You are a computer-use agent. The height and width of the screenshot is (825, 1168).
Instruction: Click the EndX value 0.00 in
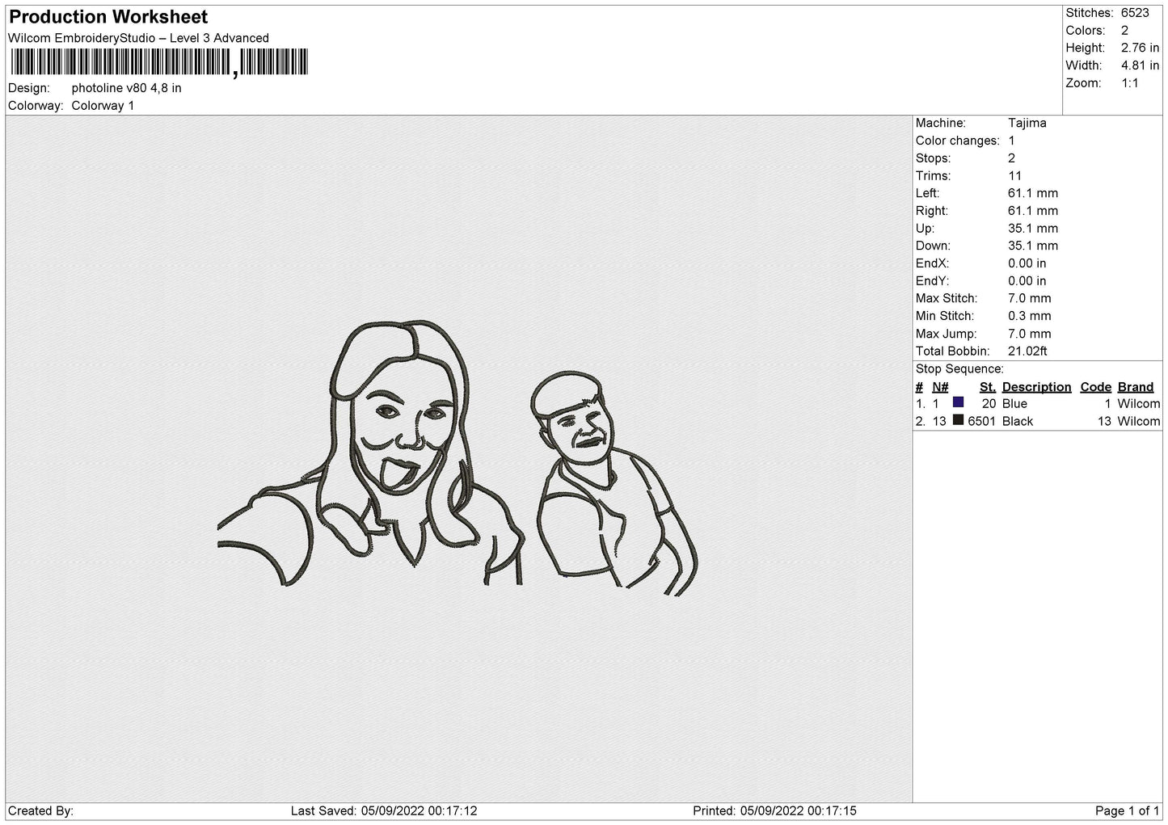point(1027,263)
